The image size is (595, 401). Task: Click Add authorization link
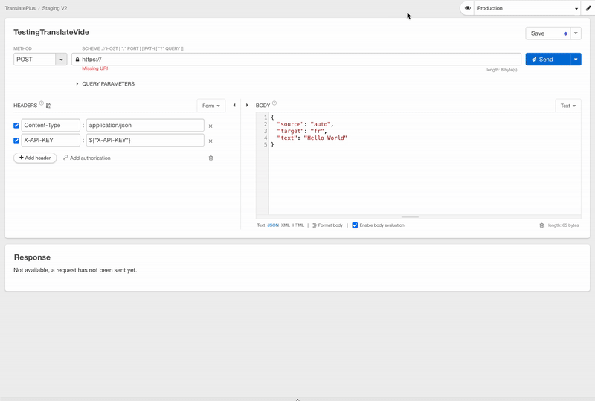[x=87, y=158]
